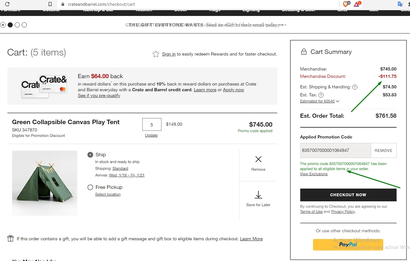The height and width of the screenshot is (261, 410).
Task: Open the Est. Tax help question icon
Action: pyautogui.click(x=321, y=95)
